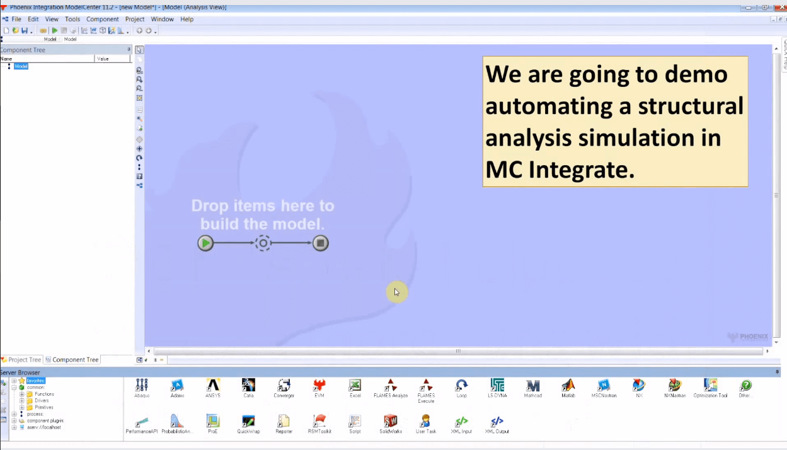
Task: Open the Help menu
Action: (x=187, y=20)
